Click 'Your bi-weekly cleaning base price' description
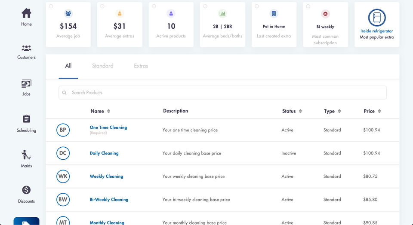Screen dimensions: 413x225 [x=196, y=200]
